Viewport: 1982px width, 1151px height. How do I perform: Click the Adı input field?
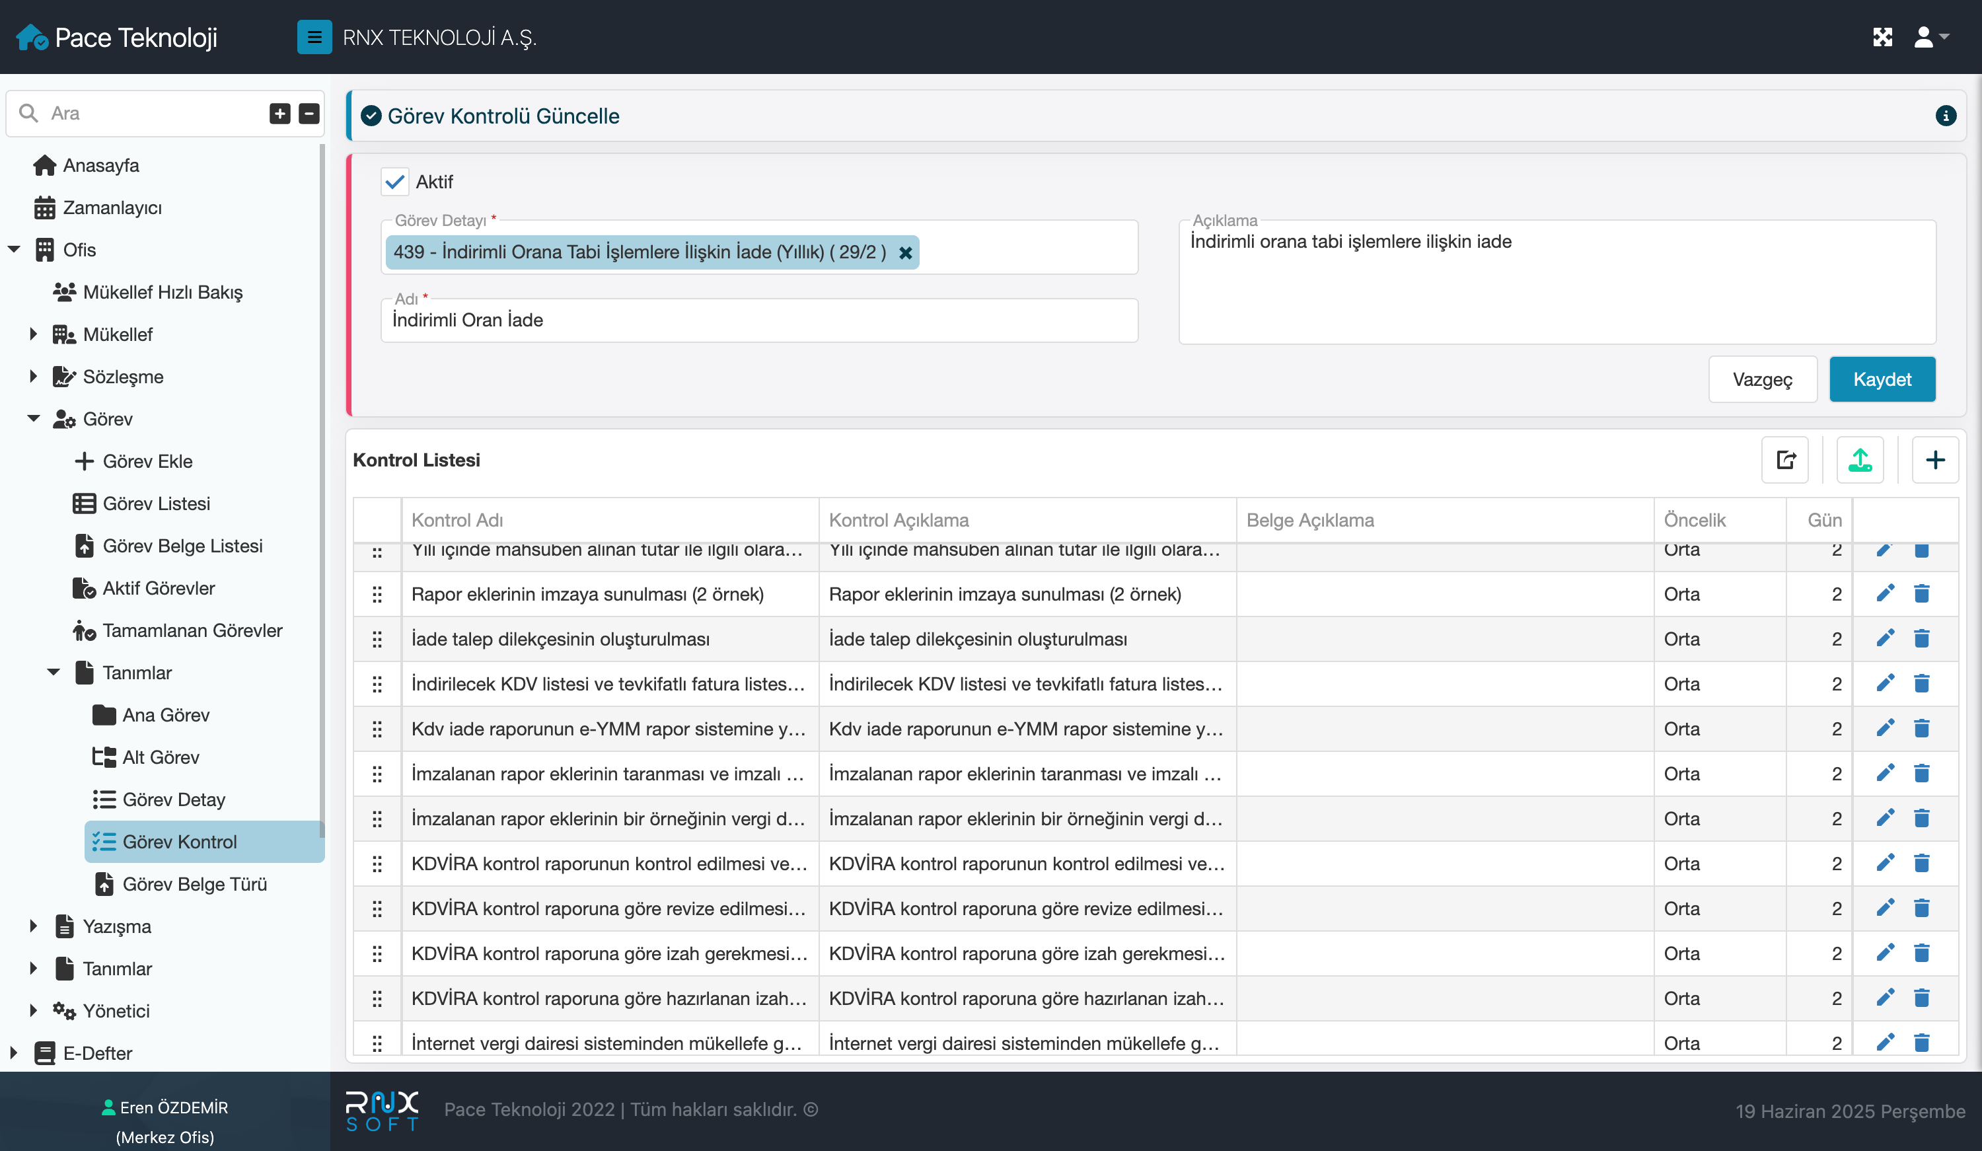(x=758, y=320)
